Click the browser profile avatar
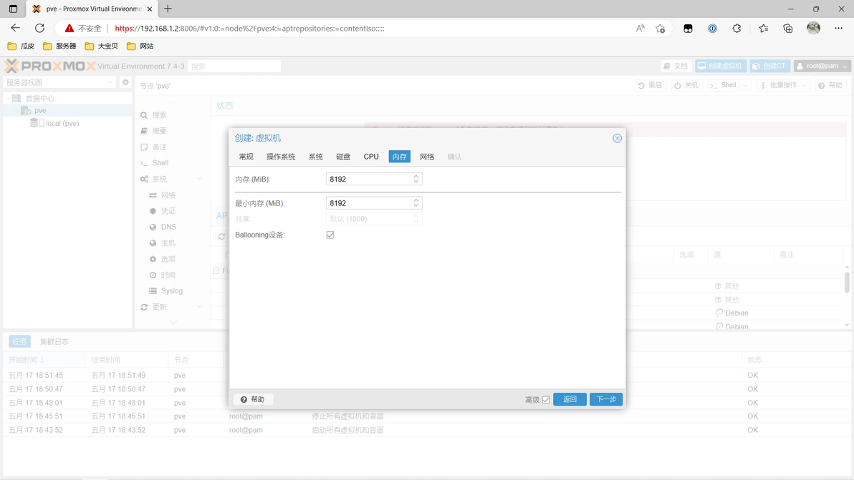Viewport: 854px width, 480px height. [x=813, y=29]
